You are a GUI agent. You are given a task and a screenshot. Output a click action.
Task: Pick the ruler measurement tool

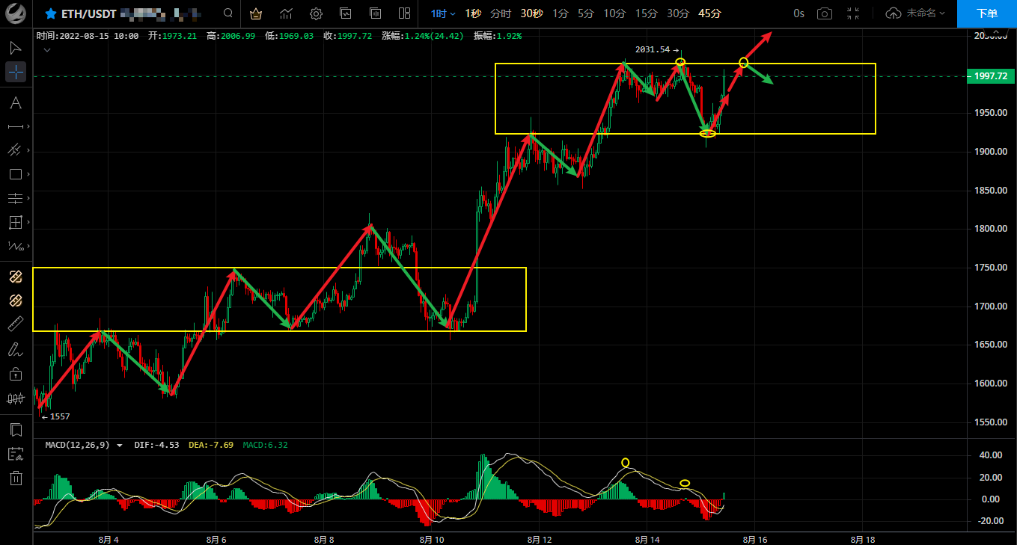[x=16, y=324]
